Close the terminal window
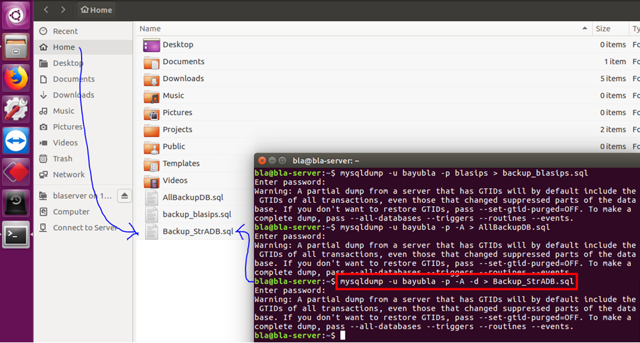This screenshot has width=640, height=343. pos(262,161)
